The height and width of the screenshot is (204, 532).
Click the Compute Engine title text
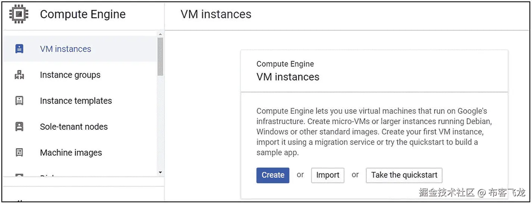point(83,14)
